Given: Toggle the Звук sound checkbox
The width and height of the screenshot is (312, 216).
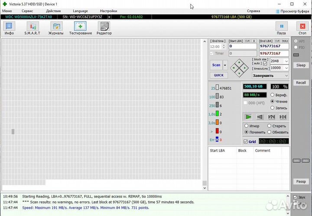Looking at the screenshot, I should pos(295,197).
